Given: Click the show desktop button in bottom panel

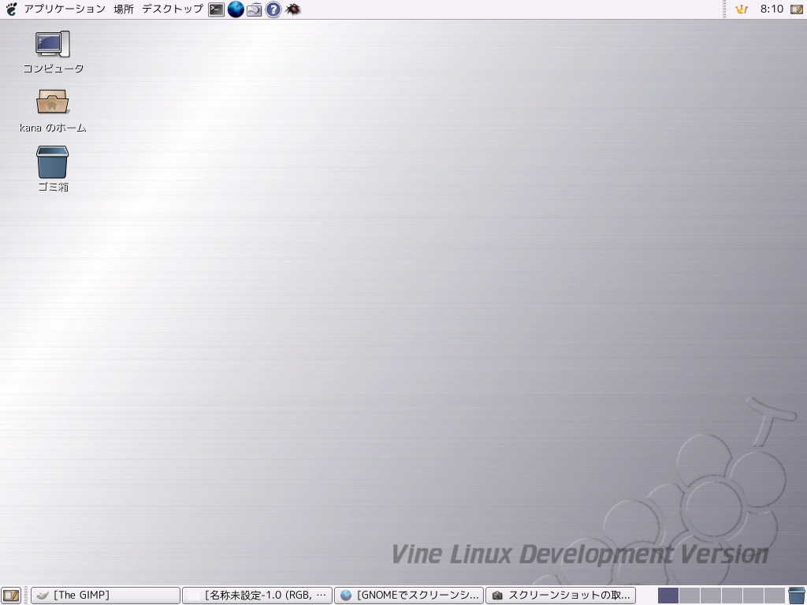Looking at the screenshot, I should coord(11,596).
